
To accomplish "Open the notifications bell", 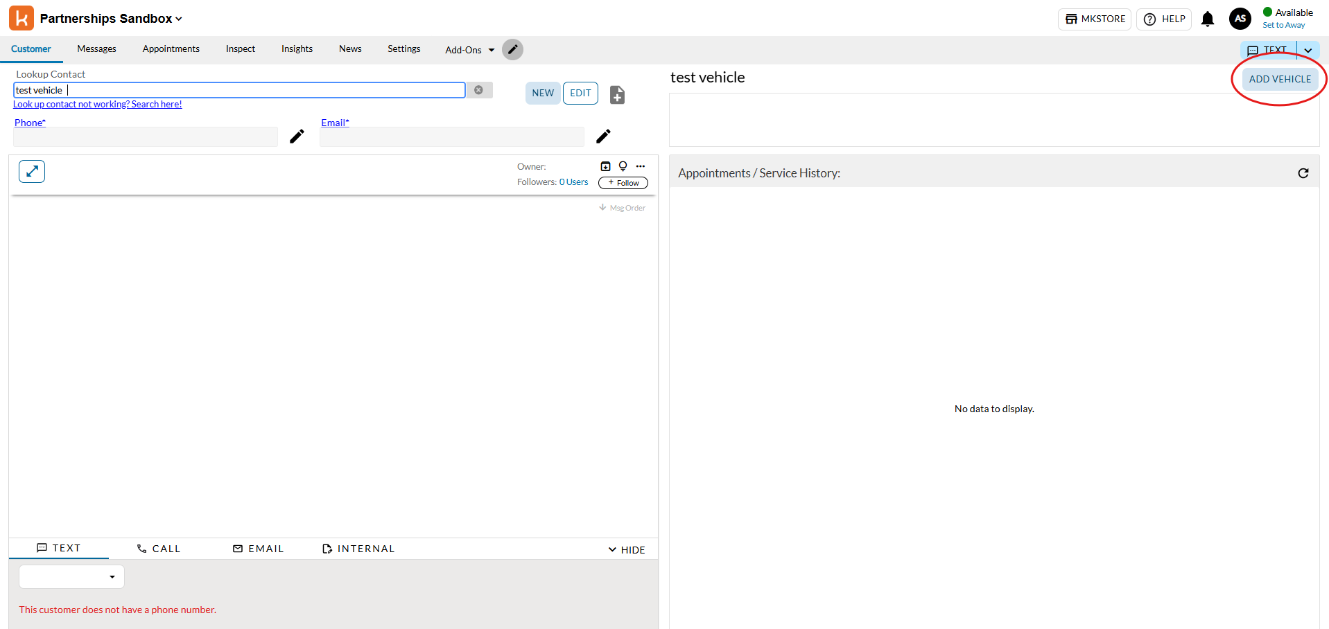I will click(x=1207, y=19).
